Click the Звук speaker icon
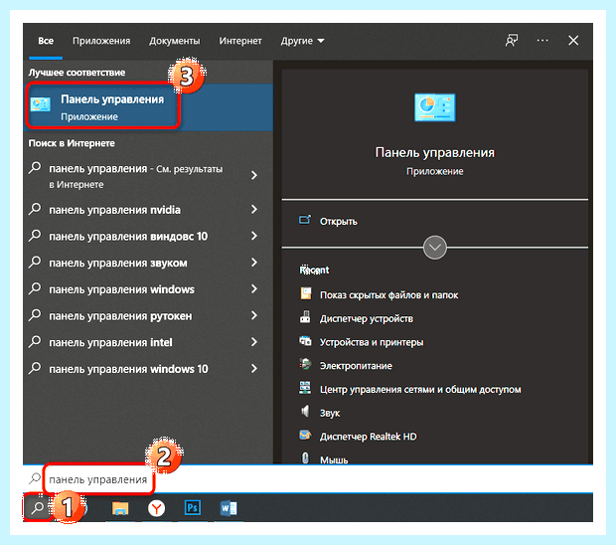 pyautogui.click(x=305, y=412)
